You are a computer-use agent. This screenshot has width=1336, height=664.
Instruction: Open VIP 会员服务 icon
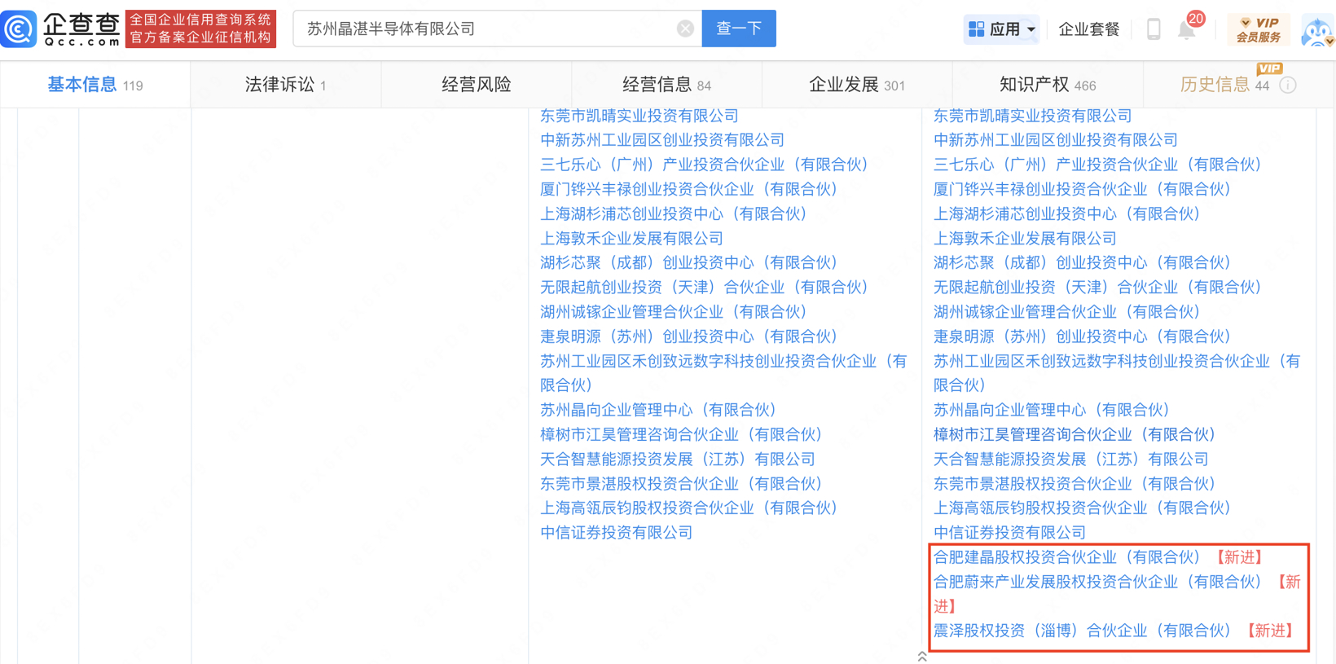click(1259, 29)
